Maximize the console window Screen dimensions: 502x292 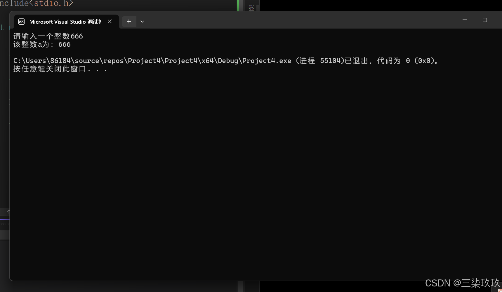coord(485,20)
